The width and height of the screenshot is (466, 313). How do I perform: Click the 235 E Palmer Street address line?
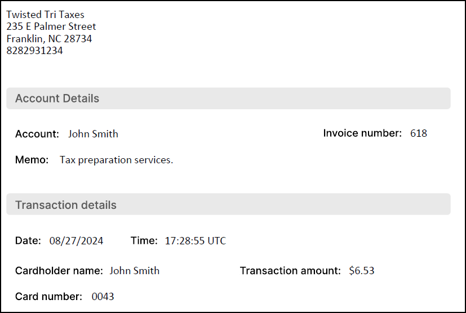click(51, 26)
